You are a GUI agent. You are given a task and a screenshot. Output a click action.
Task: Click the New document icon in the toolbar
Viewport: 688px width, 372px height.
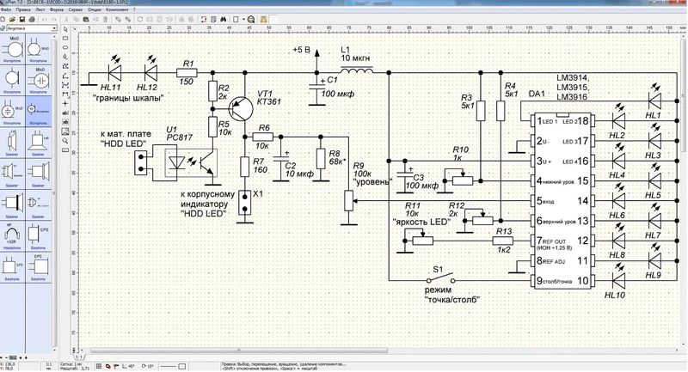tap(4, 18)
